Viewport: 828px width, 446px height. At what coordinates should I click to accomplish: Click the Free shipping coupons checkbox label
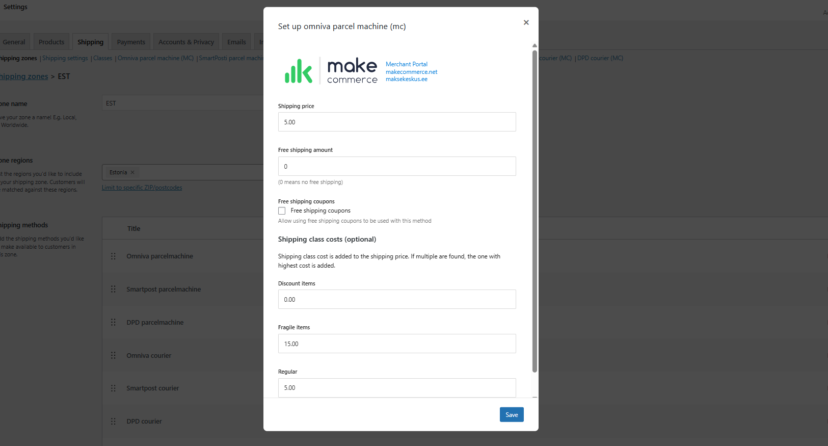(x=320, y=211)
